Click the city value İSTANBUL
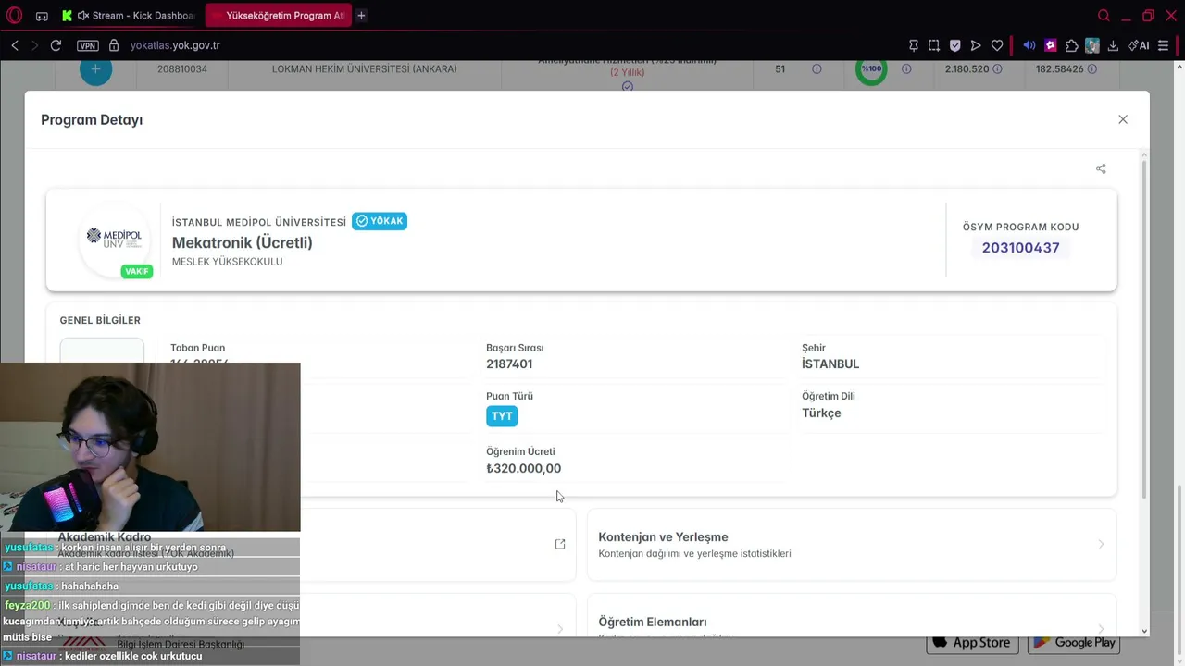The height and width of the screenshot is (666, 1185). [x=830, y=364]
